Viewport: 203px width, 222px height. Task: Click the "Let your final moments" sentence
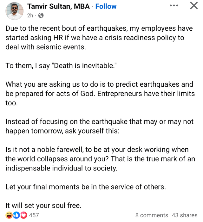point(86,187)
